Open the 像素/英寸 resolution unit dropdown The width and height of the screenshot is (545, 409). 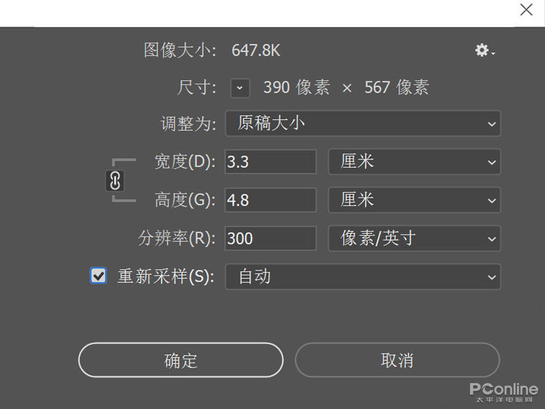tap(414, 238)
